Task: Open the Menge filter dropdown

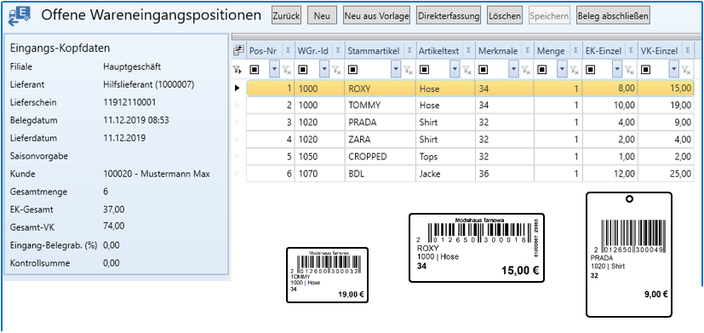Action: coord(563,70)
